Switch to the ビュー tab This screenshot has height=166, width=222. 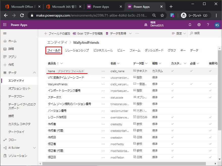click(121, 50)
